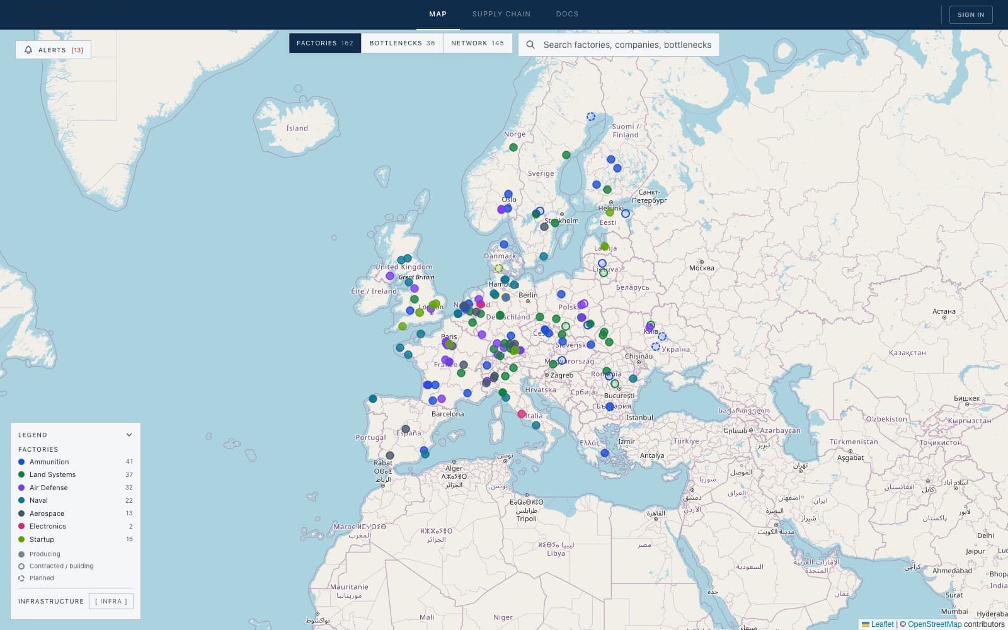Click the factories search input field

point(627,45)
